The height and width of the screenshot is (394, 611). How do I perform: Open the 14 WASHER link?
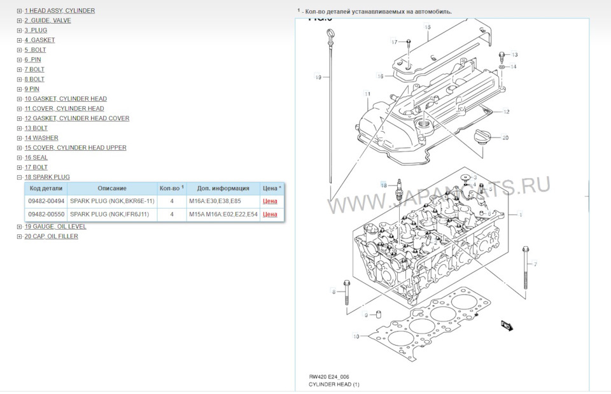click(41, 138)
